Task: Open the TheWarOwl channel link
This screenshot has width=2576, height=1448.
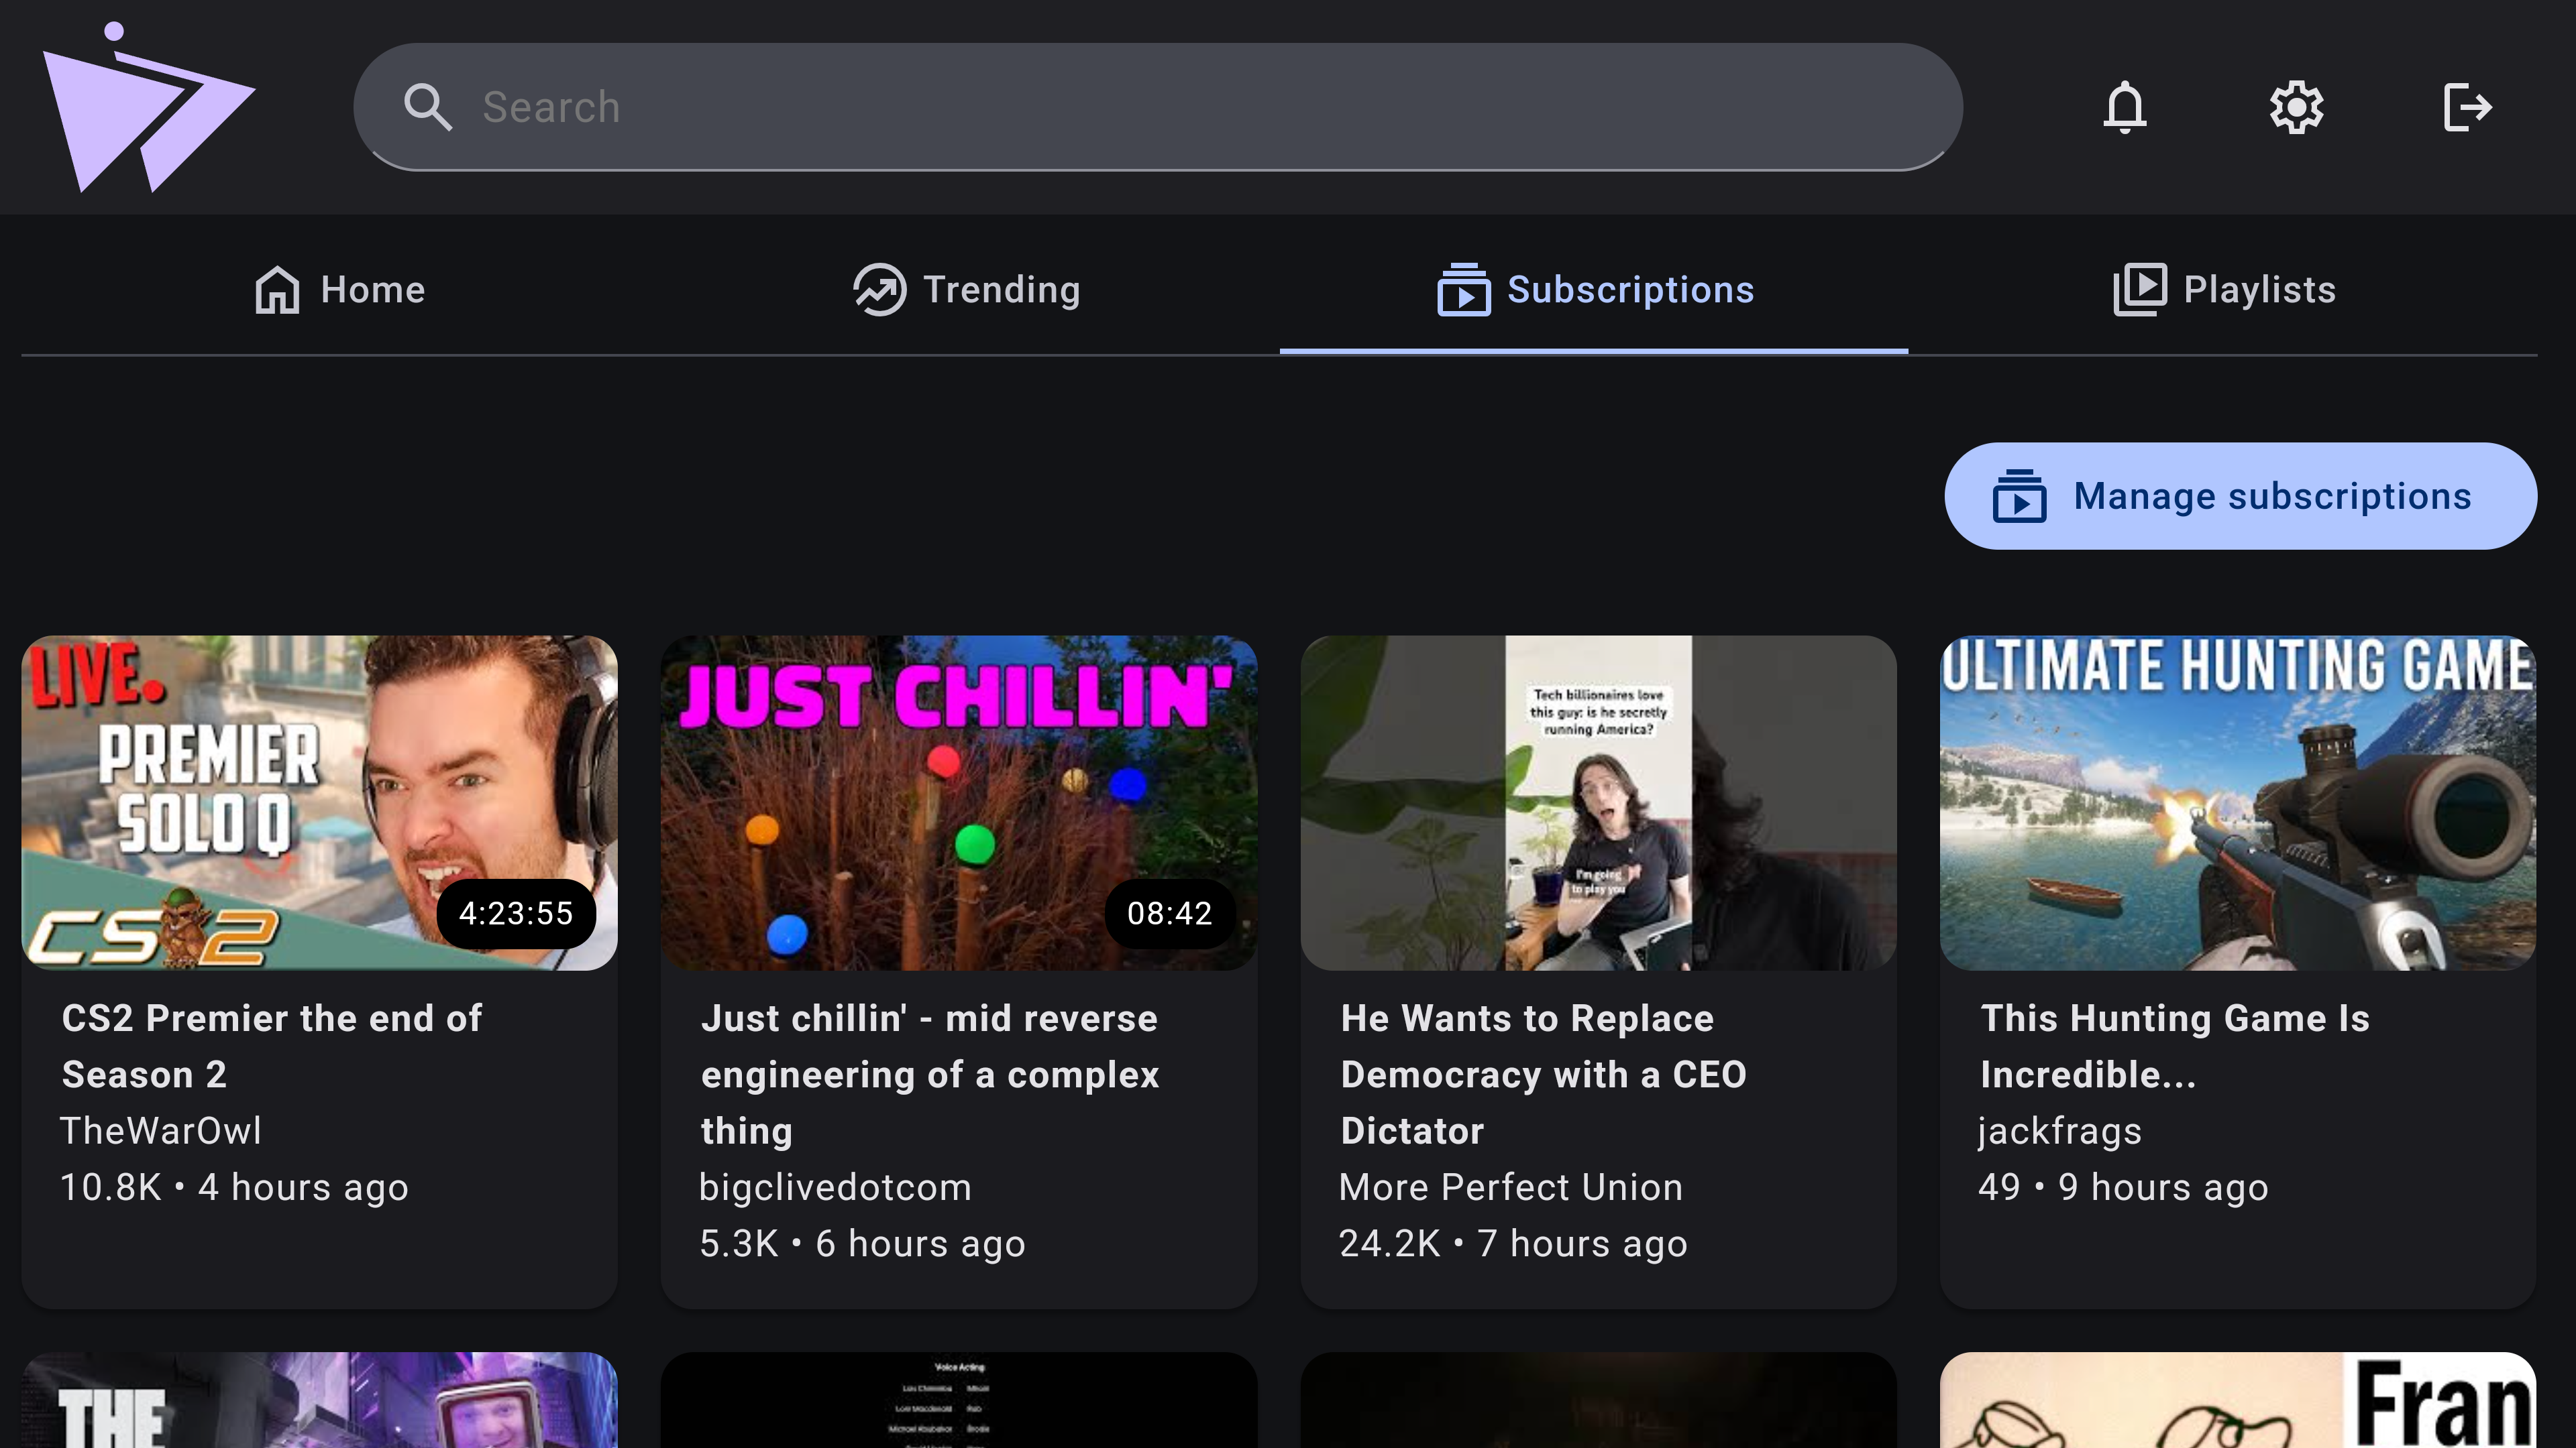Action: 161,1131
